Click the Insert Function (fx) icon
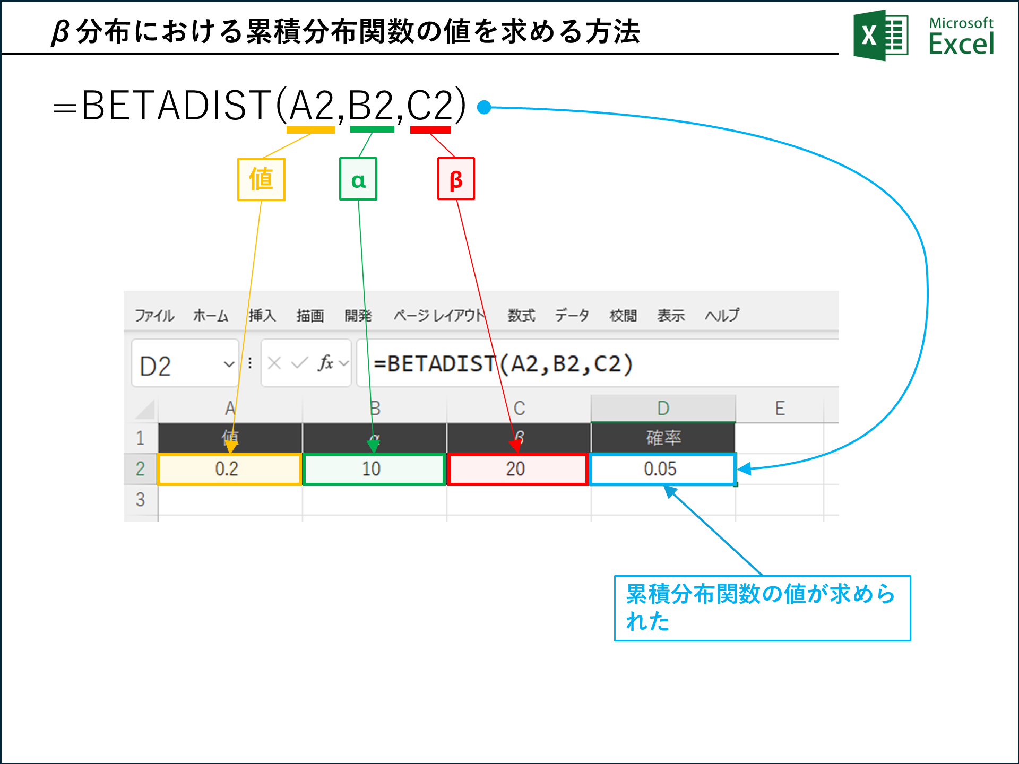 (326, 362)
